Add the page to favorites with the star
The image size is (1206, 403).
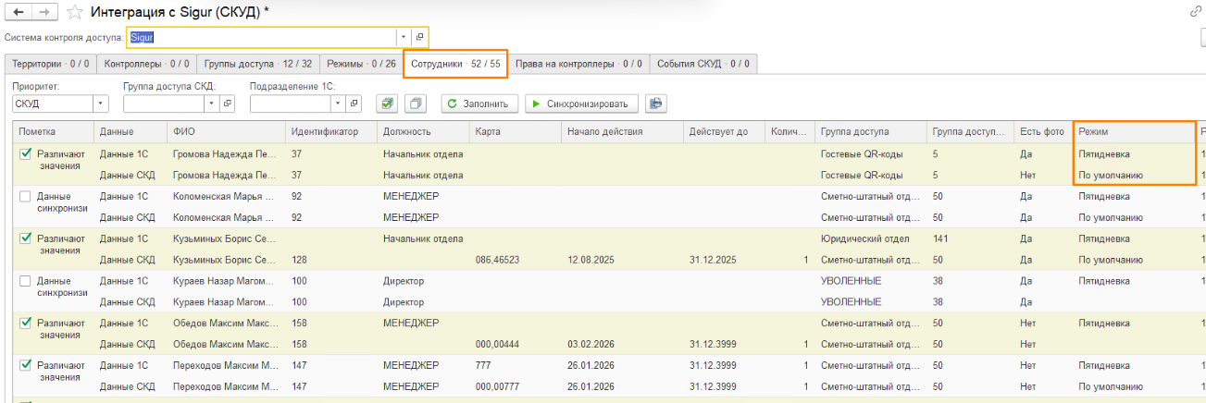[75, 12]
